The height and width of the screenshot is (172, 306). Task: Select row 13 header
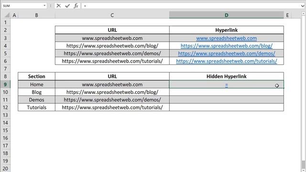point(5,115)
